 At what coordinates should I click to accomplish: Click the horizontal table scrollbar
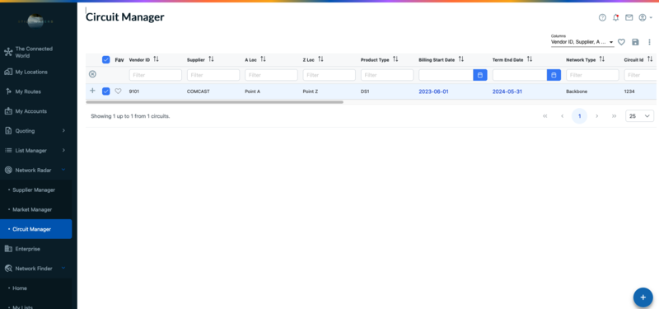[215, 102]
